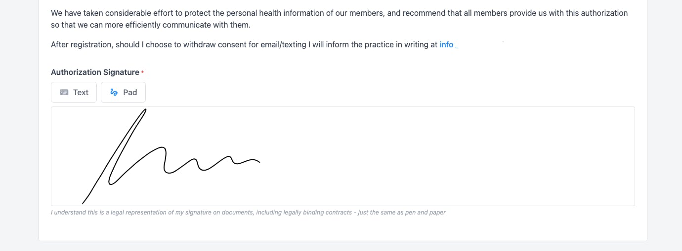Click the bottom starting point of signature stroke

pos(83,202)
